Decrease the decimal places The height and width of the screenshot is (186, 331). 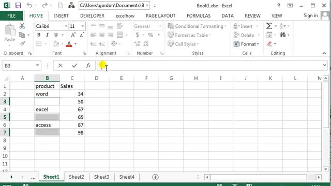coord(146,44)
